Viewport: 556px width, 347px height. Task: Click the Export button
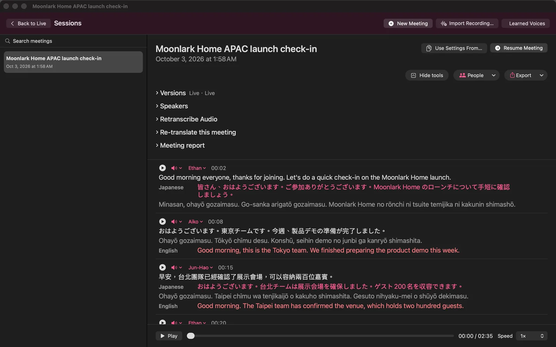tap(520, 75)
